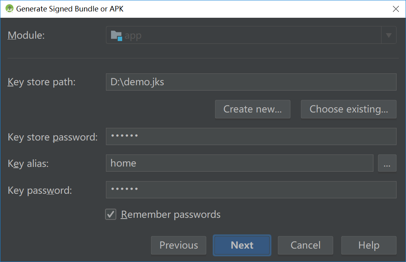This screenshot has height=262, width=406.
Task: Click the Remember passwords label text
Action: 171,215
